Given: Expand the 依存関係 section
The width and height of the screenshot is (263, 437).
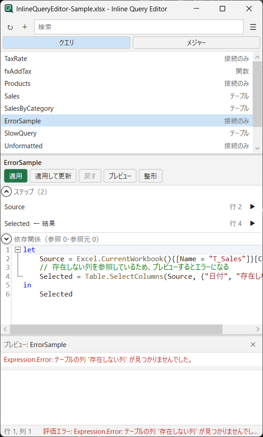Looking at the screenshot, I should coord(7,239).
